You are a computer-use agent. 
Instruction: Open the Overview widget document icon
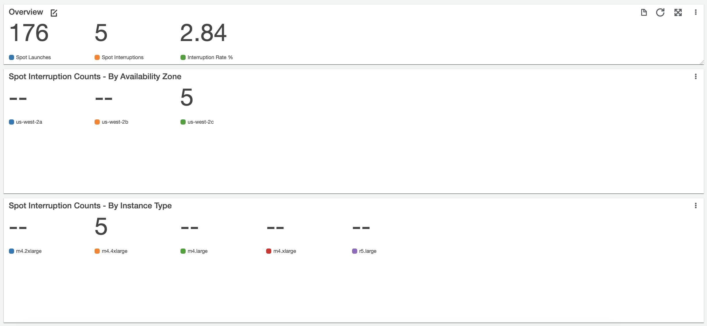(x=644, y=12)
